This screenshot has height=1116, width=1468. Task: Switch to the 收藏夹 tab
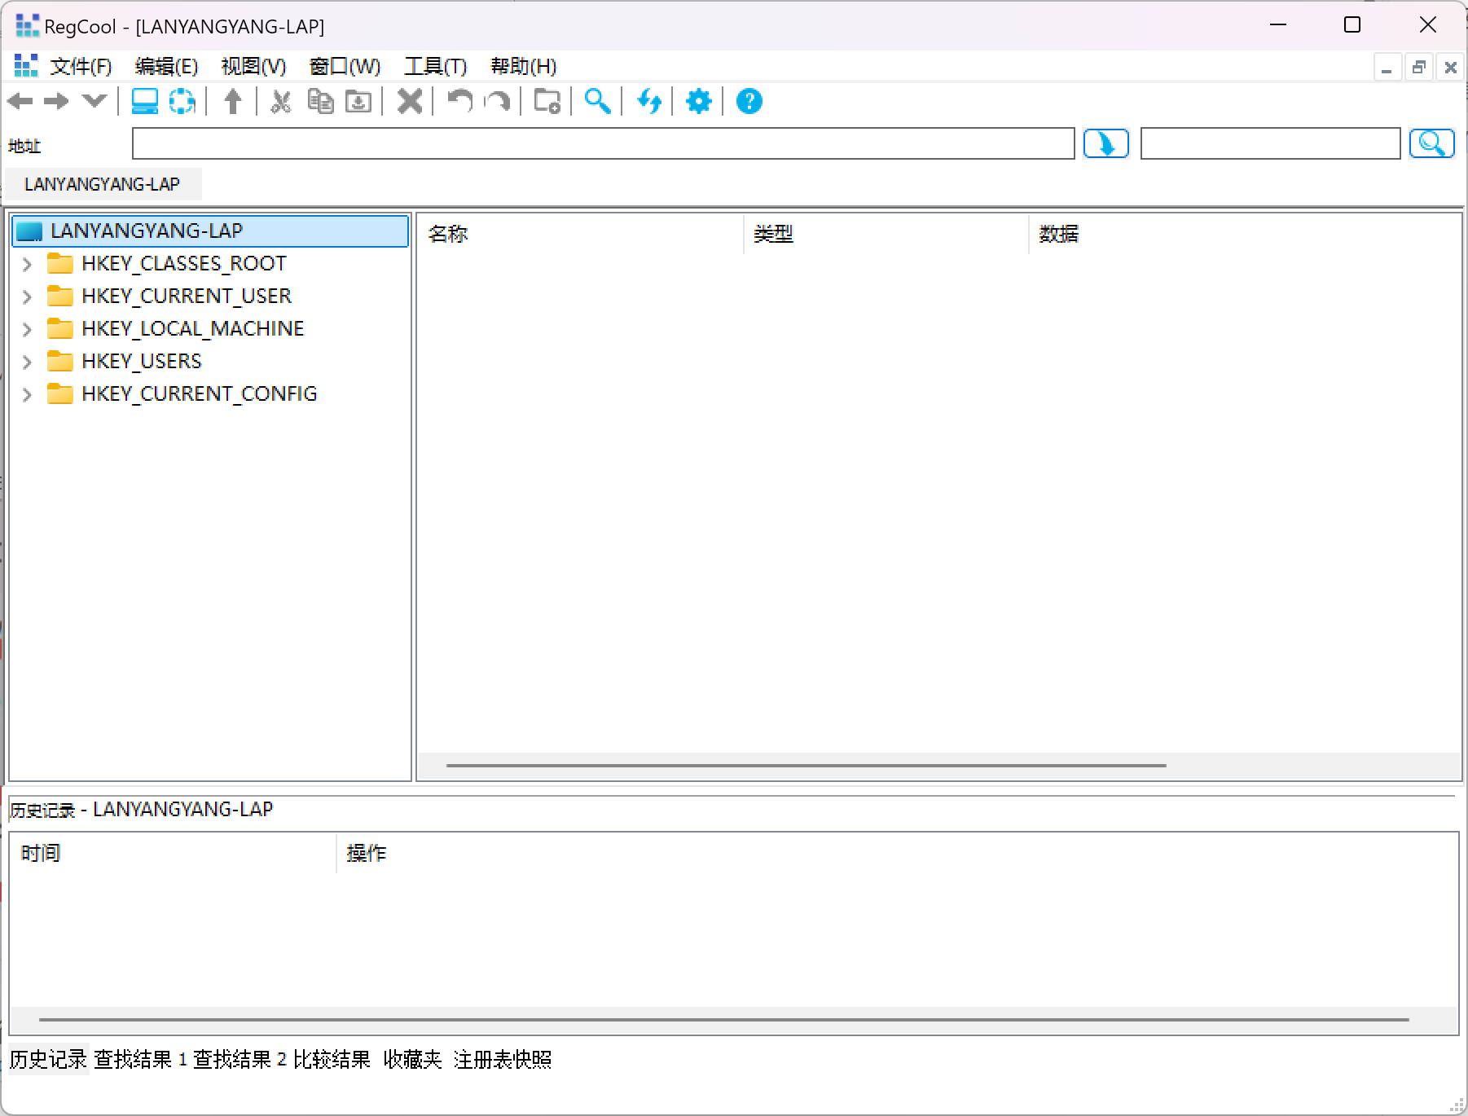(412, 1059)
